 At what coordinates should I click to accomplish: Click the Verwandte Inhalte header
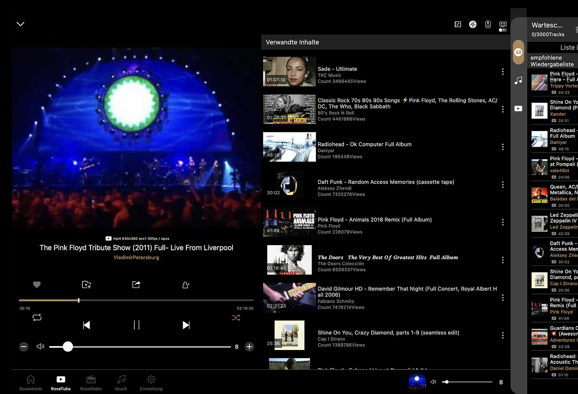tap(292, 42)
